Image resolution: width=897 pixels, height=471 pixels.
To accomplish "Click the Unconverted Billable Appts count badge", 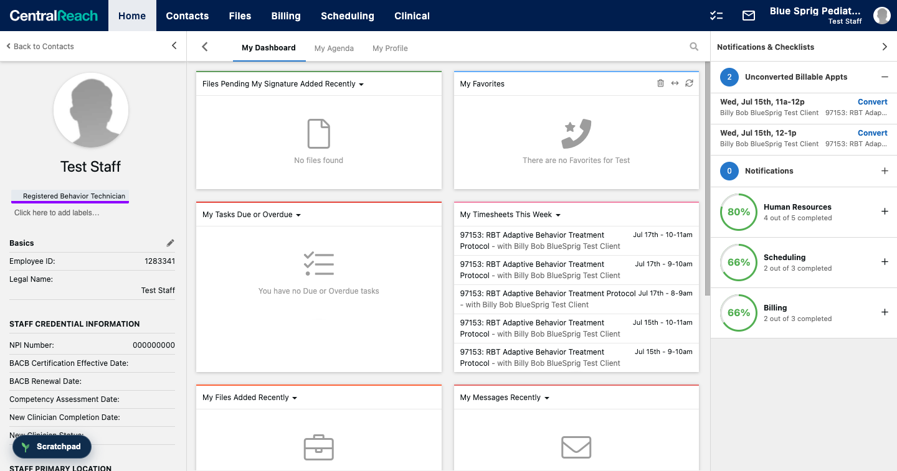I will [730, 77].
